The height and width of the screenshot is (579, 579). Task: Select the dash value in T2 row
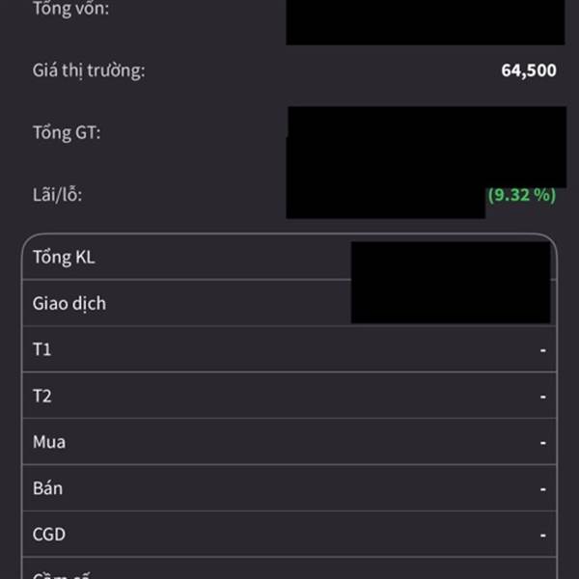point(542,397)
